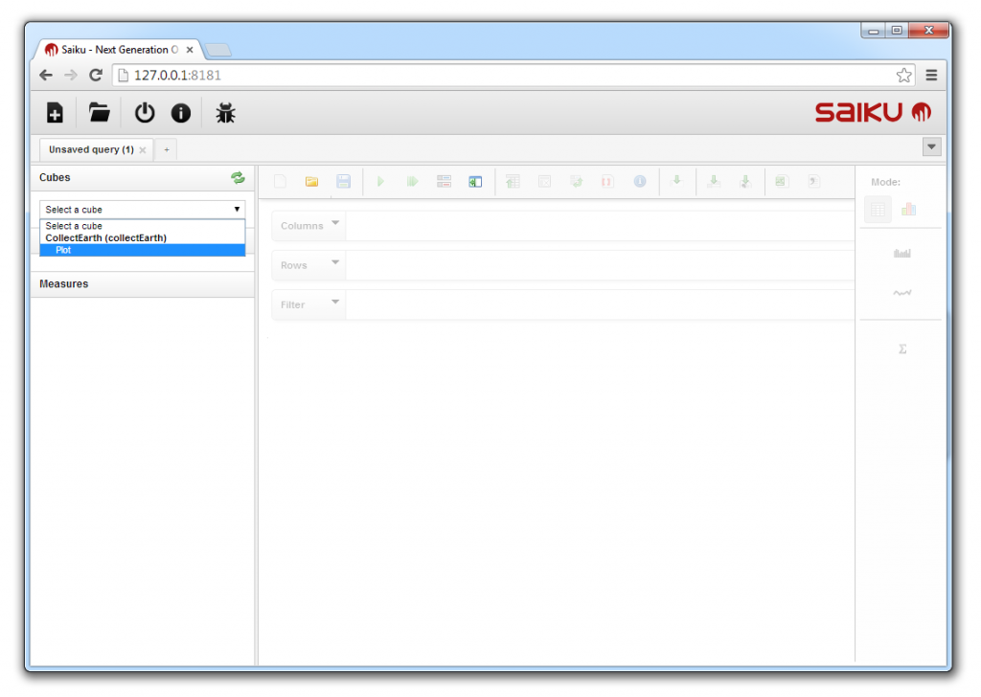This screenshot has height=697, width=981.
Task: Open a new browser tab
Action: click(217, 50)
